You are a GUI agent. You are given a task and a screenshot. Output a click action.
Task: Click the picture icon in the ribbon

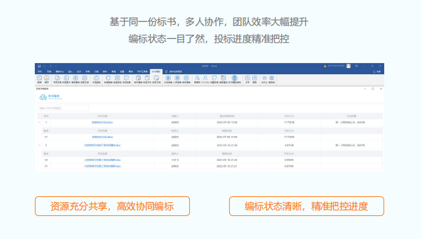(x=66, y=78)
